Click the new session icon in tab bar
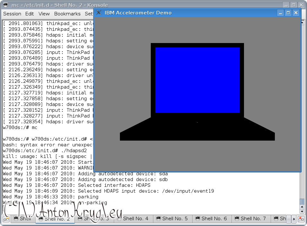Viewport: 307px width, 226px height. (x=6, y=219)
